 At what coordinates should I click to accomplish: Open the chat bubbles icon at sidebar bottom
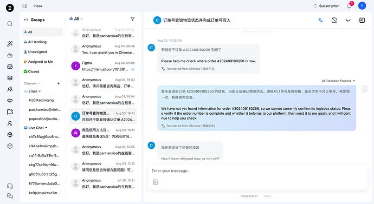pos(10,196)
